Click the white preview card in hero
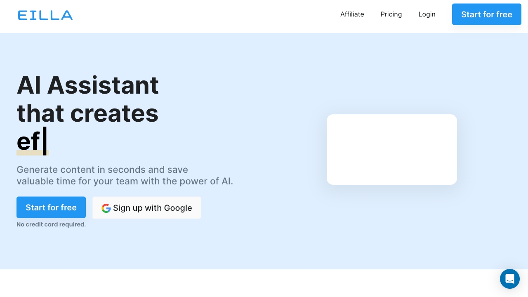This screenshot has width=528, height=297. [x=391, y=149]
